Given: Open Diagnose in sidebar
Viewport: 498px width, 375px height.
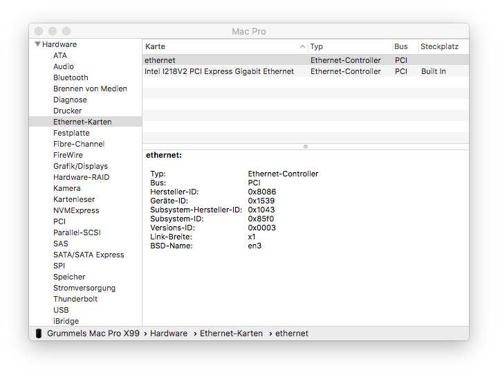Looking at the screenshot, I should point(70,100).
